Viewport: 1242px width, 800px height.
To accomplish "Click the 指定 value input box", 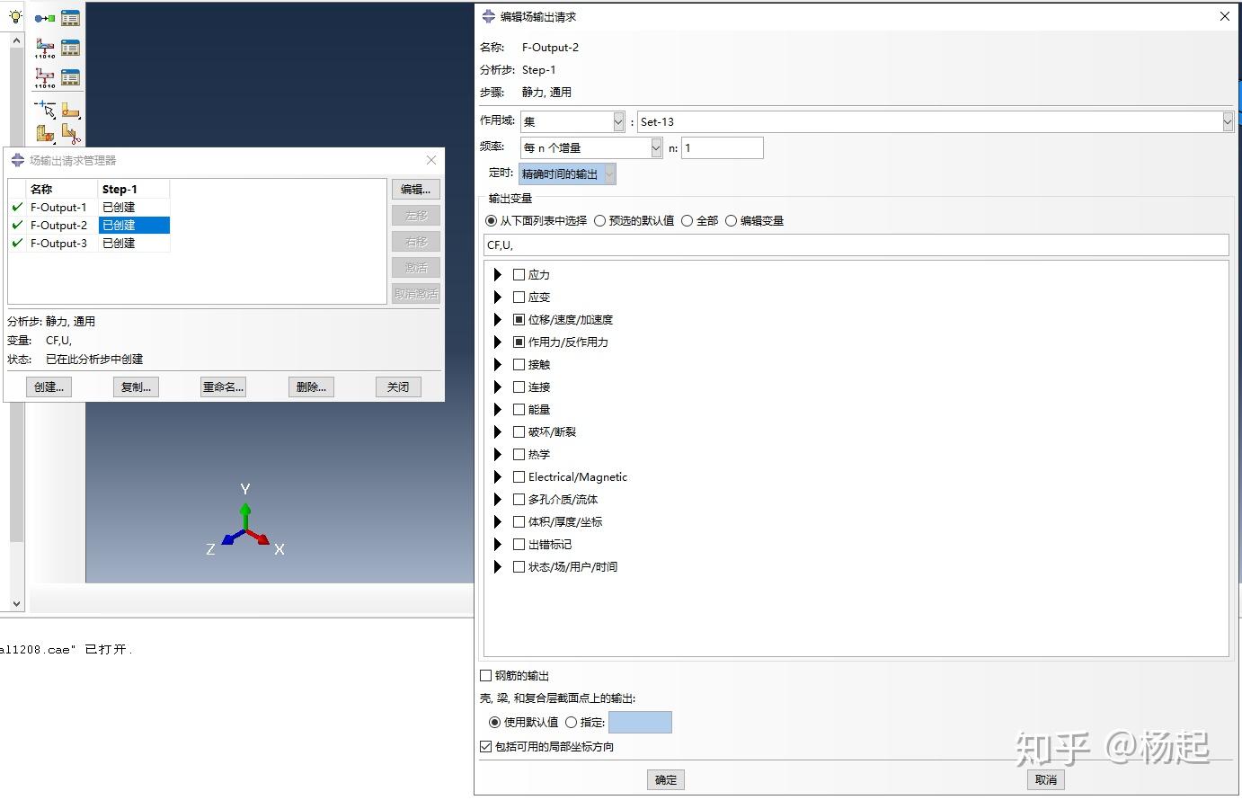I will tap(640, 722).
